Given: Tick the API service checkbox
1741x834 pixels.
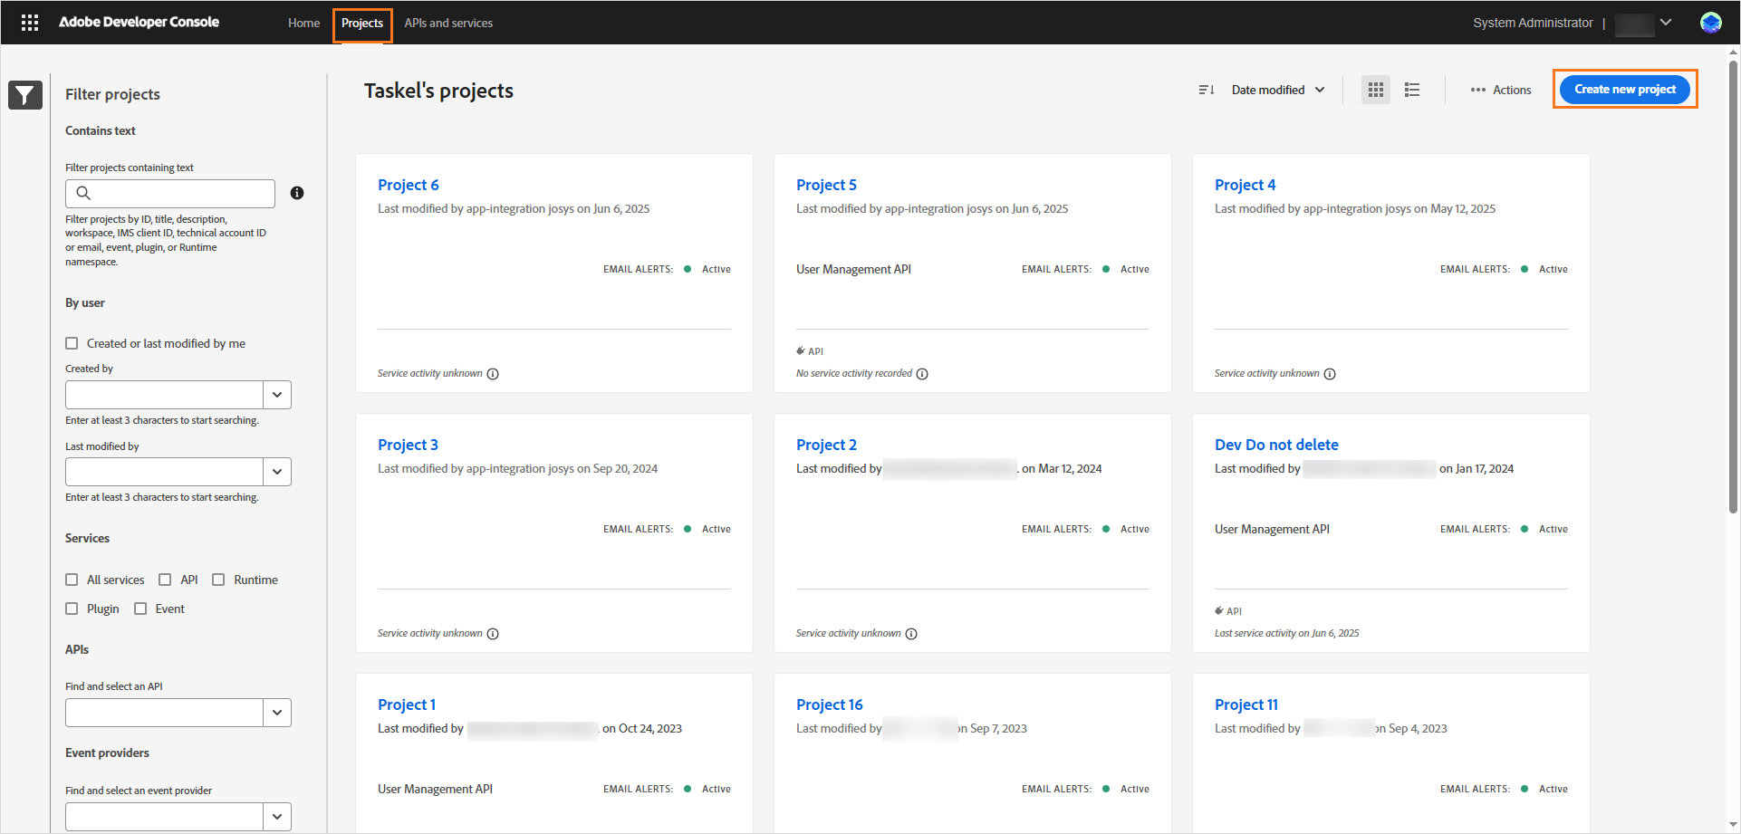Looking at the screenshot, I should (165, 580).
